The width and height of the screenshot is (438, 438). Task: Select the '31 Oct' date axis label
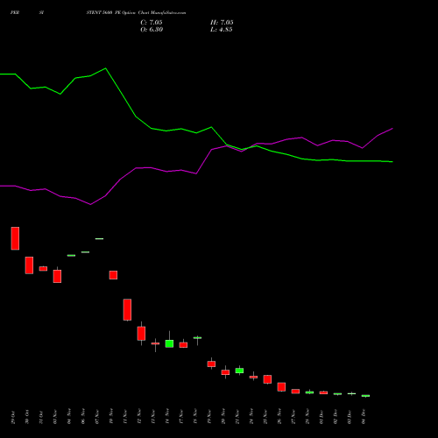click(41, 417)
